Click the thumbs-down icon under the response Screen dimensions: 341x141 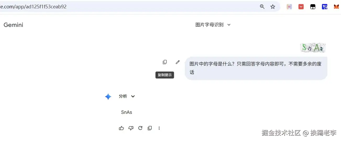tap(131, 128)
